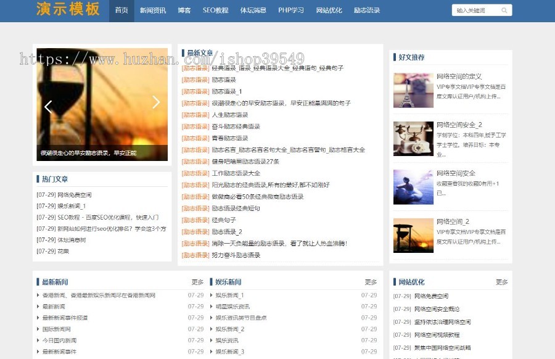Open 更多 link for 娱乐新闻

tap(371, 282)
